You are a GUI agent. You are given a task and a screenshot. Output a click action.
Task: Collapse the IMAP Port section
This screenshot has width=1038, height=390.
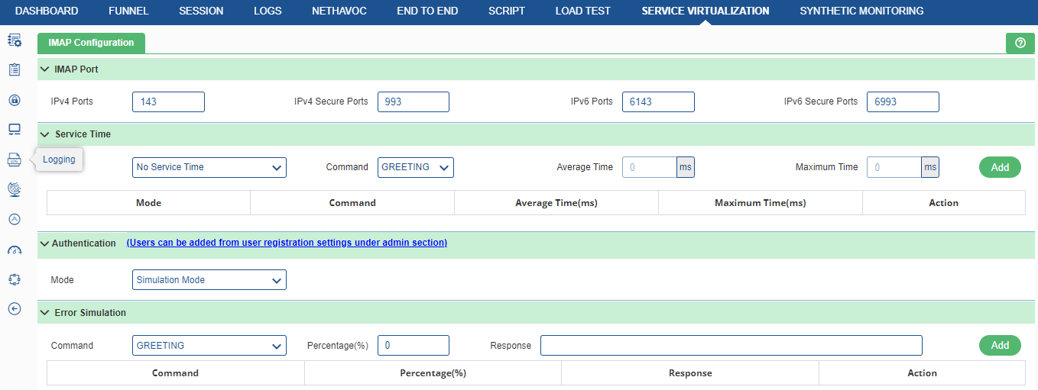coord(44,69)
